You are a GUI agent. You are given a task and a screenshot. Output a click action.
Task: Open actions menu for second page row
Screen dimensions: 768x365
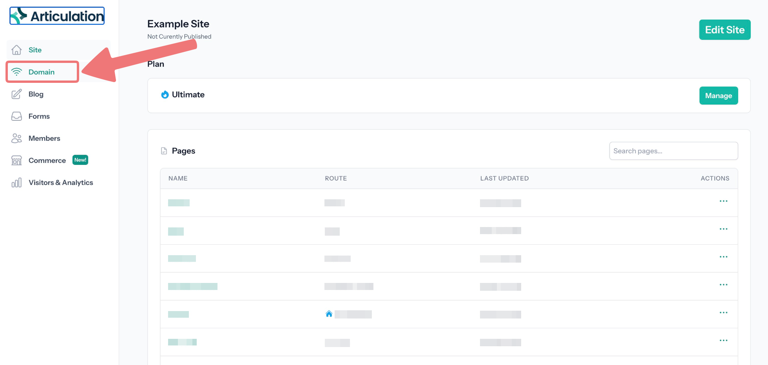click(x=723, y=229)
